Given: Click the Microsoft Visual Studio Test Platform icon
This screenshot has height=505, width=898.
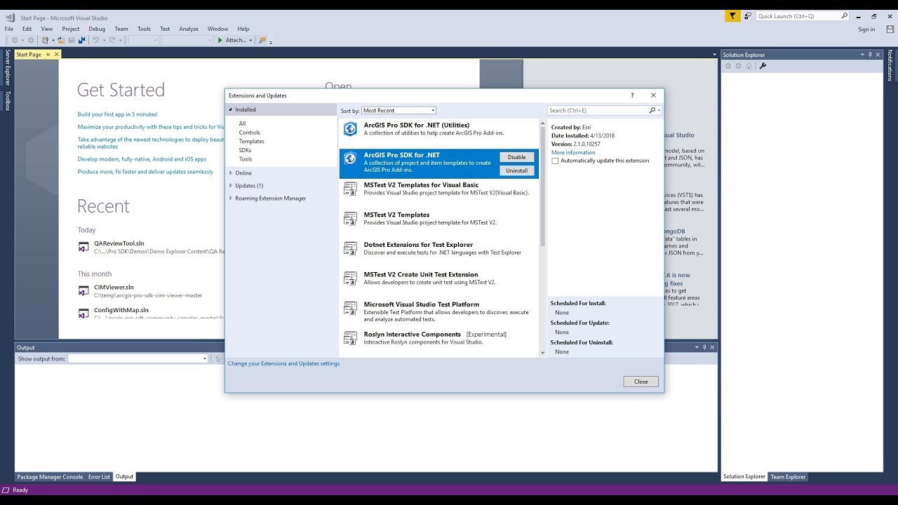Looking at the screenshot, I should coord(350,308).
